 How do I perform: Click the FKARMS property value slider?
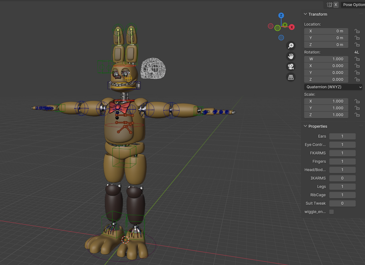pyautogui.click(x=343, y=153)
